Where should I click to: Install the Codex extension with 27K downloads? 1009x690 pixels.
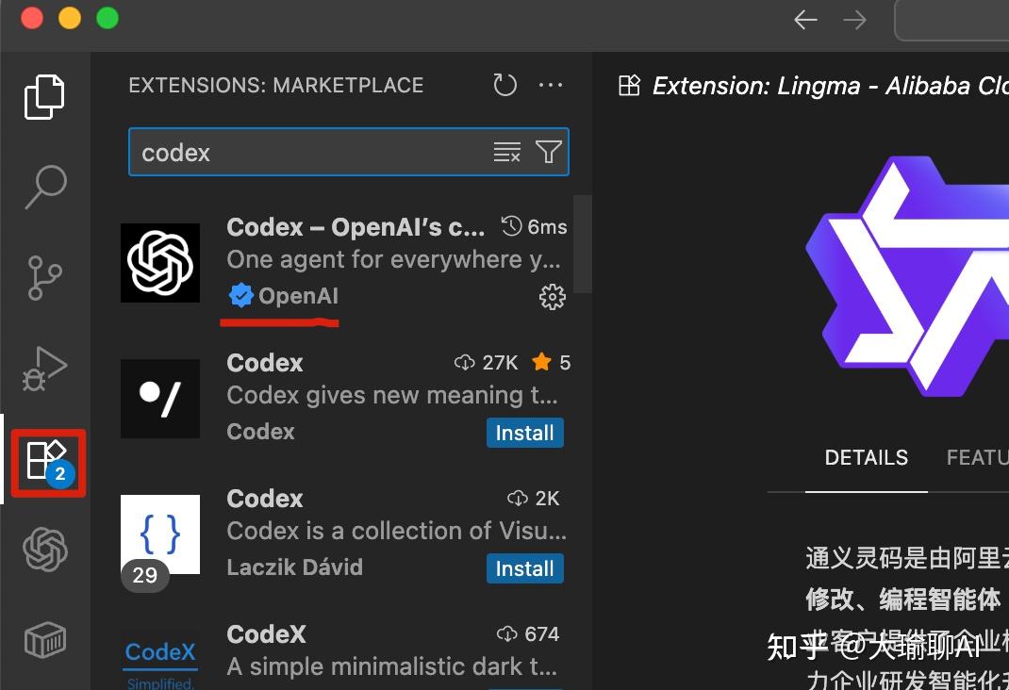(x=524, y=433)
